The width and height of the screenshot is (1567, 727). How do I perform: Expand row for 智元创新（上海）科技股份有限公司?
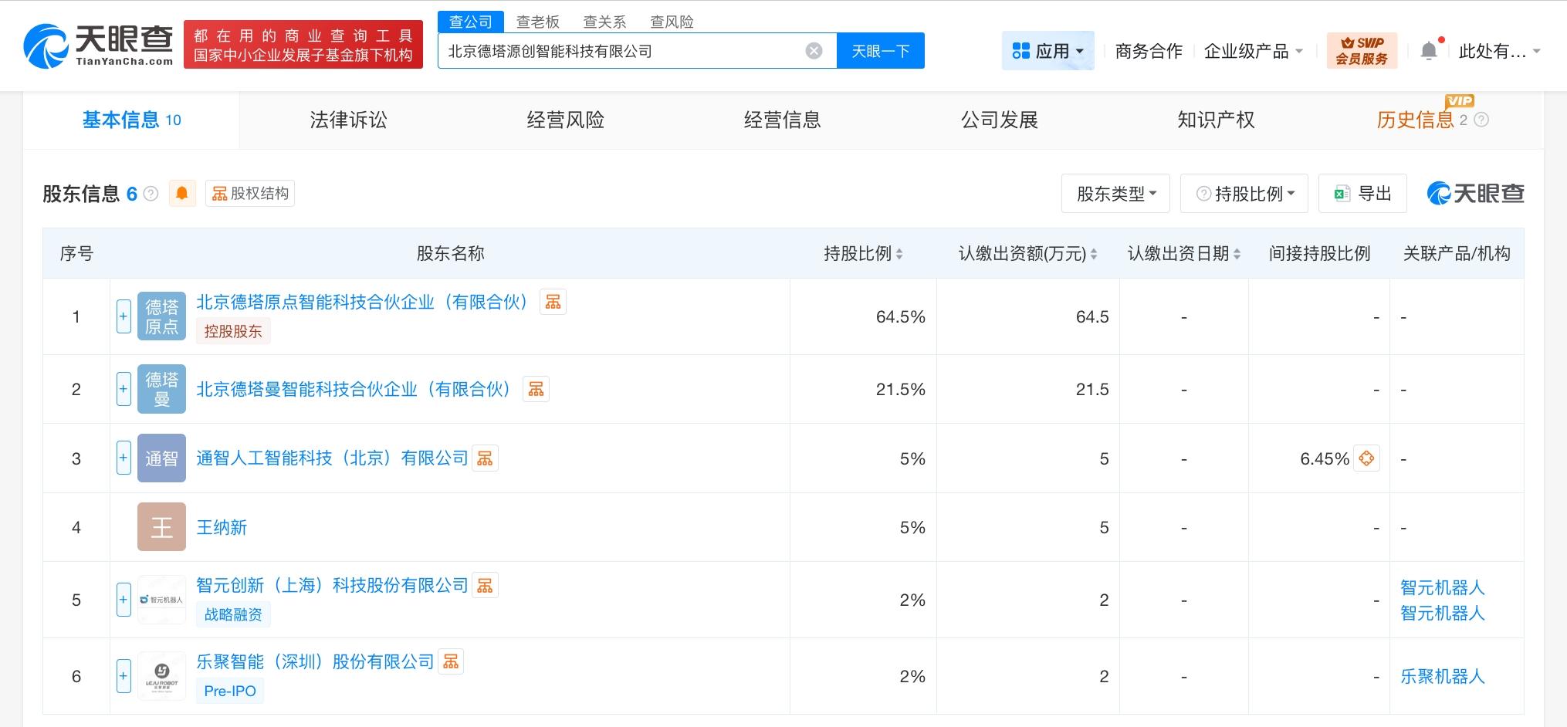click(x=124, y=600)
